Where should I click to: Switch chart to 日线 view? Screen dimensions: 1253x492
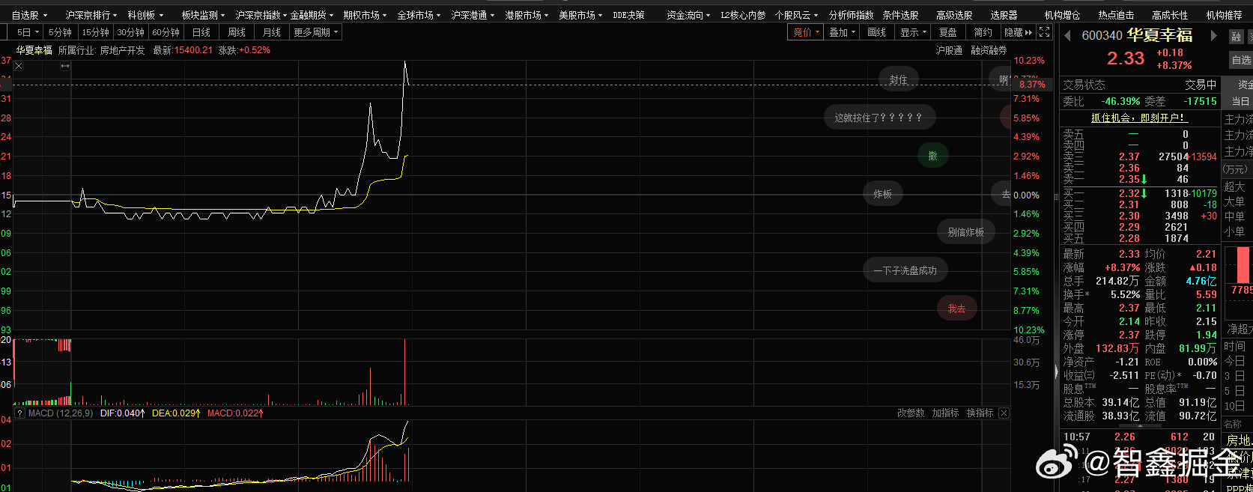[x=201, y=32]
